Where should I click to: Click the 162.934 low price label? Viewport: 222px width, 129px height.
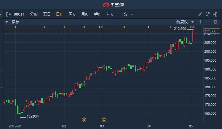(x=33, y=116)
